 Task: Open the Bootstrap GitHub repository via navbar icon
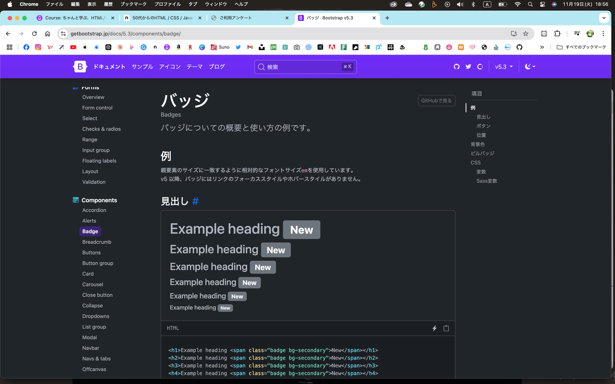(457, 67)
